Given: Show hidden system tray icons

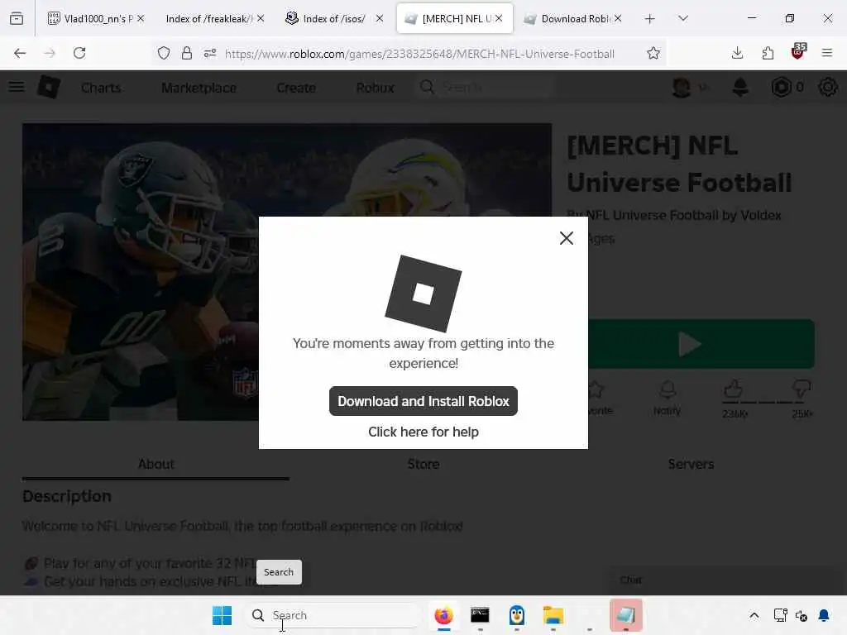Looking at the screenshot, I should (x=754, y=615).
